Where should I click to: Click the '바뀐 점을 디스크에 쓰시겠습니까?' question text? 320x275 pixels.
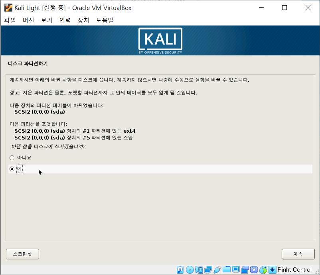click(48, 146)
